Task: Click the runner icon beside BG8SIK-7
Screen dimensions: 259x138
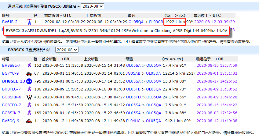Action: click(29, 113)
